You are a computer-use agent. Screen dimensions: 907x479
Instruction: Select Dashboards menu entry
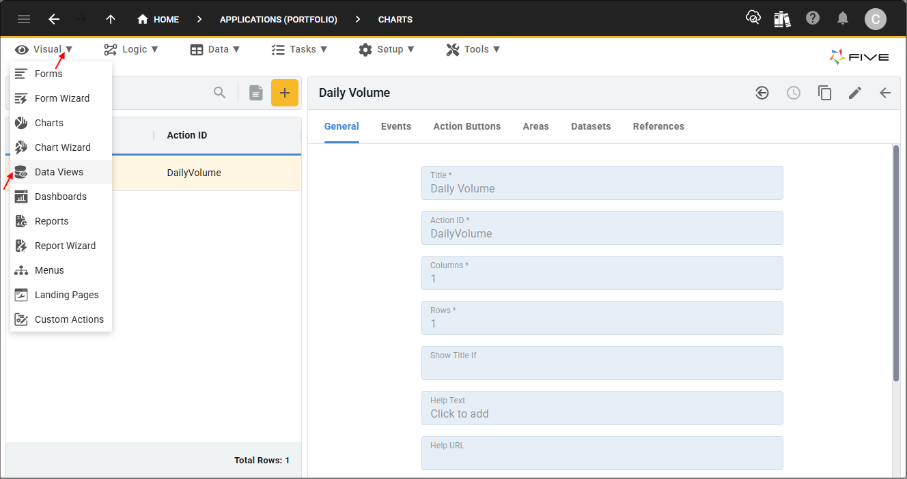[61, 197]
